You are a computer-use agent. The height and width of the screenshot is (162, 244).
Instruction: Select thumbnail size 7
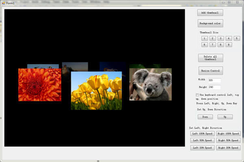click(x=213, y=45)
